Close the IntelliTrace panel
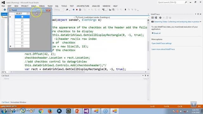 click(200, 14)
